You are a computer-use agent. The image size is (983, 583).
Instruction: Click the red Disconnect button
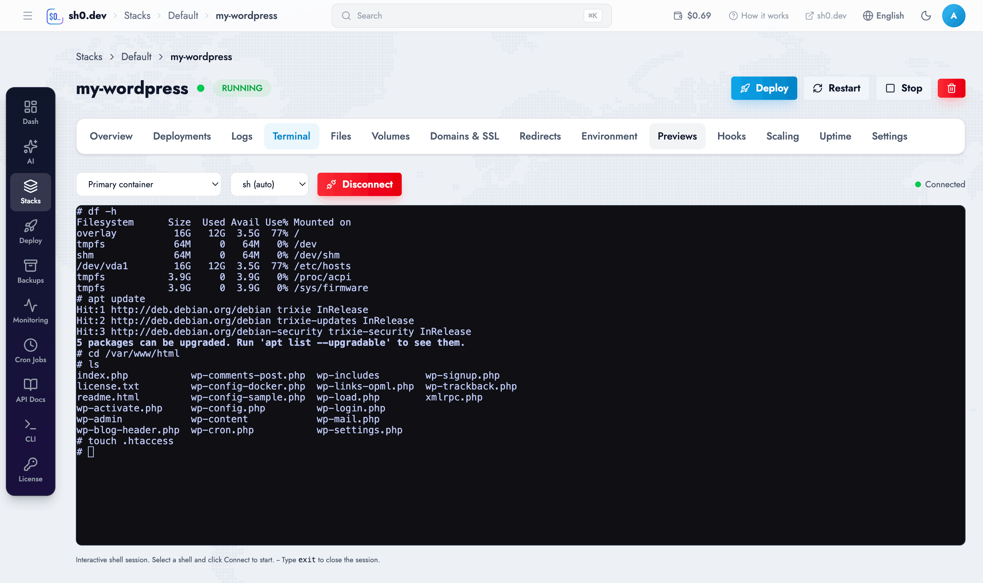click(x=359, y=184)
